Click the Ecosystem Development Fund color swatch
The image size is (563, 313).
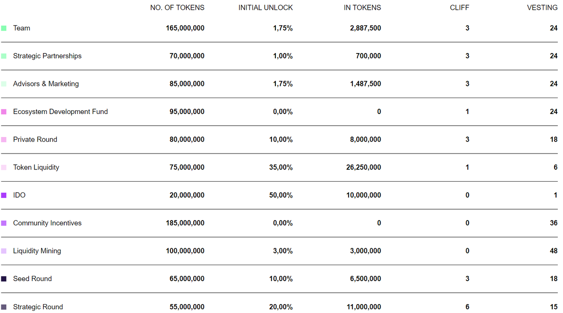(4, 112)
